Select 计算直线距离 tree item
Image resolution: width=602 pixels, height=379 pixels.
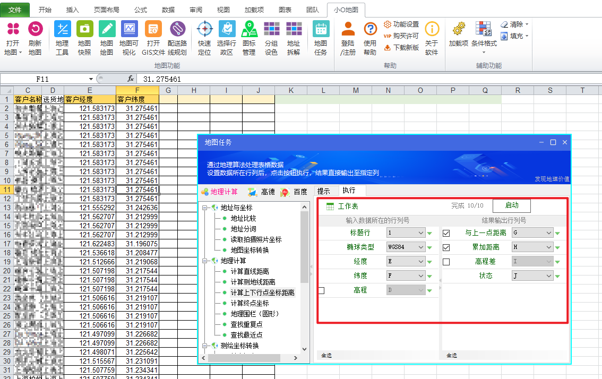pyautogui.click(x=250, y=271)
